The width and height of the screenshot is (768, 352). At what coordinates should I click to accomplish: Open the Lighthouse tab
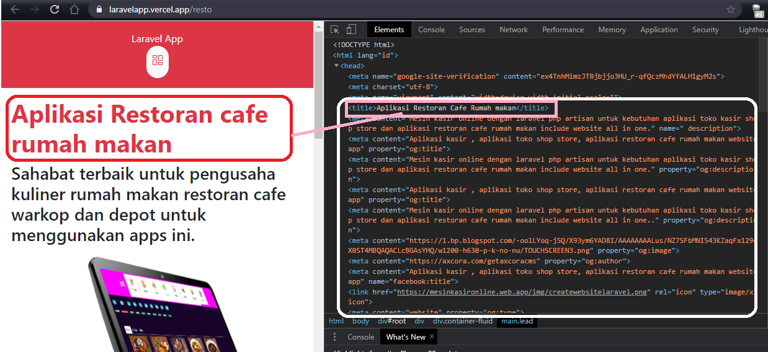pyautogui.click(x=752, y=29)
